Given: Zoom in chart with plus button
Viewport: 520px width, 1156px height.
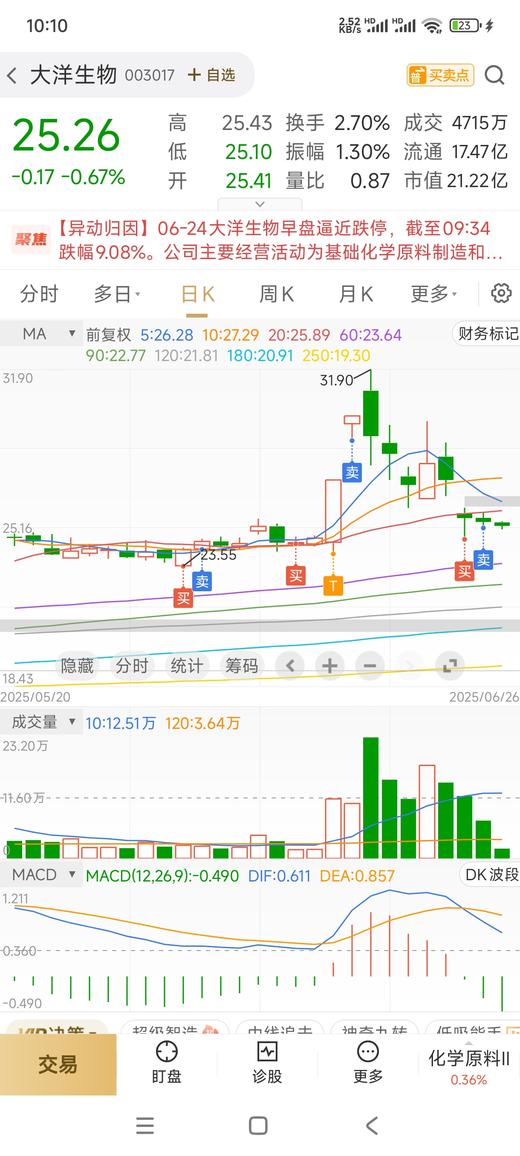Looking at the screenshot, I should coord(330,665).
